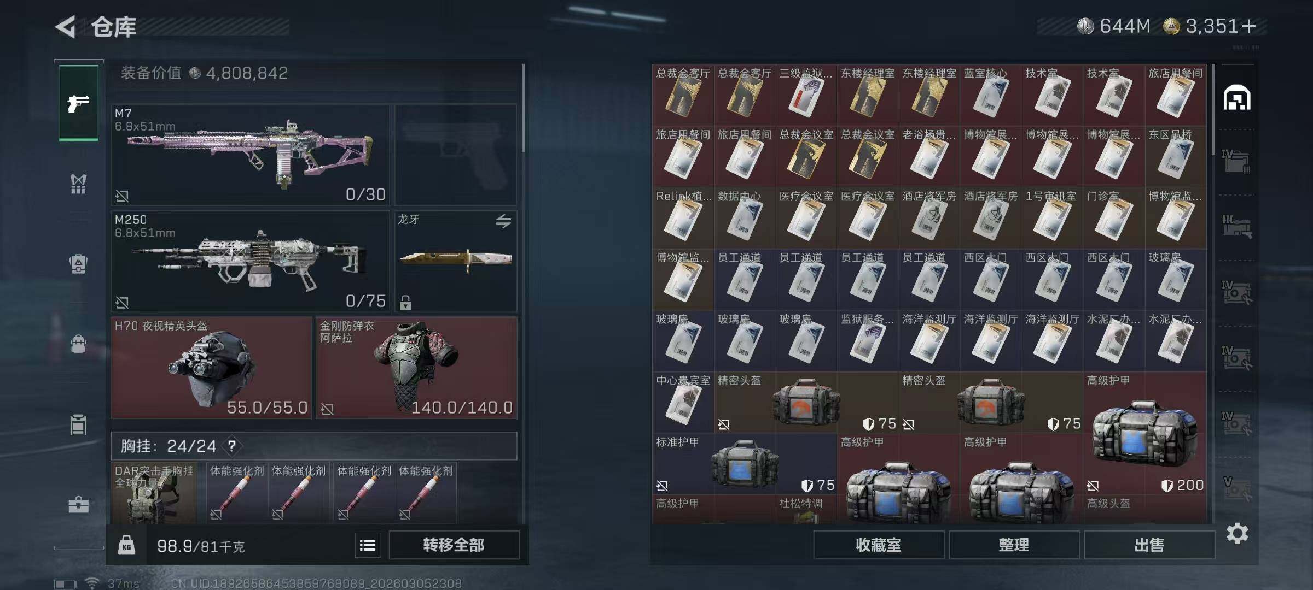This screenshot has height=590, width=1313.
Task: Click the swap arrows on the 龙牙 knife slot
Action: 503,221
